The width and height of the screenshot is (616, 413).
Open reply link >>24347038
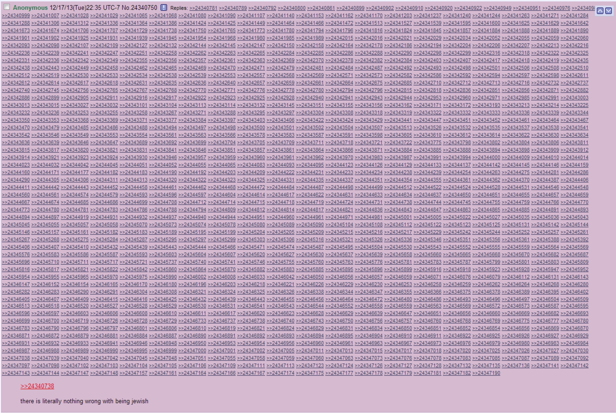(x=16, y=359)
